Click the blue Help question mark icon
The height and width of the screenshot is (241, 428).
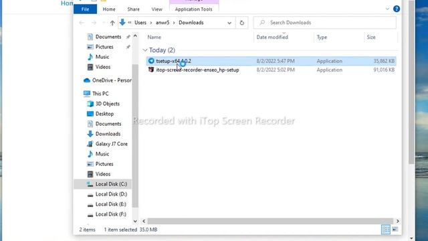(397, 9)
